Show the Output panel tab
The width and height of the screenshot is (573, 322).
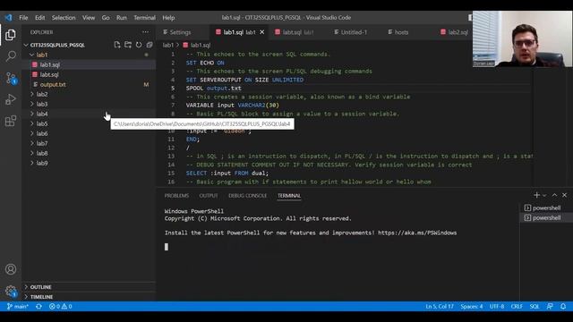209,196
